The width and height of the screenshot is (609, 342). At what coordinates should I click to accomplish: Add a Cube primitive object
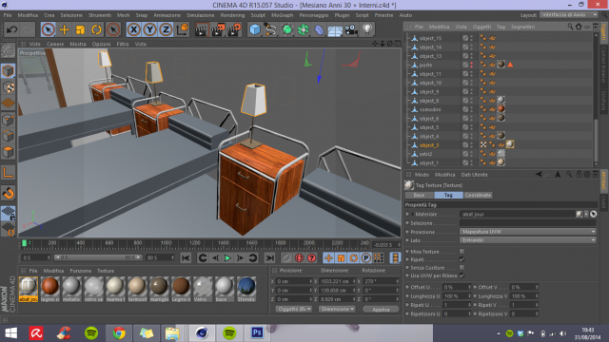pyautogui.click(x=255, y=29)
